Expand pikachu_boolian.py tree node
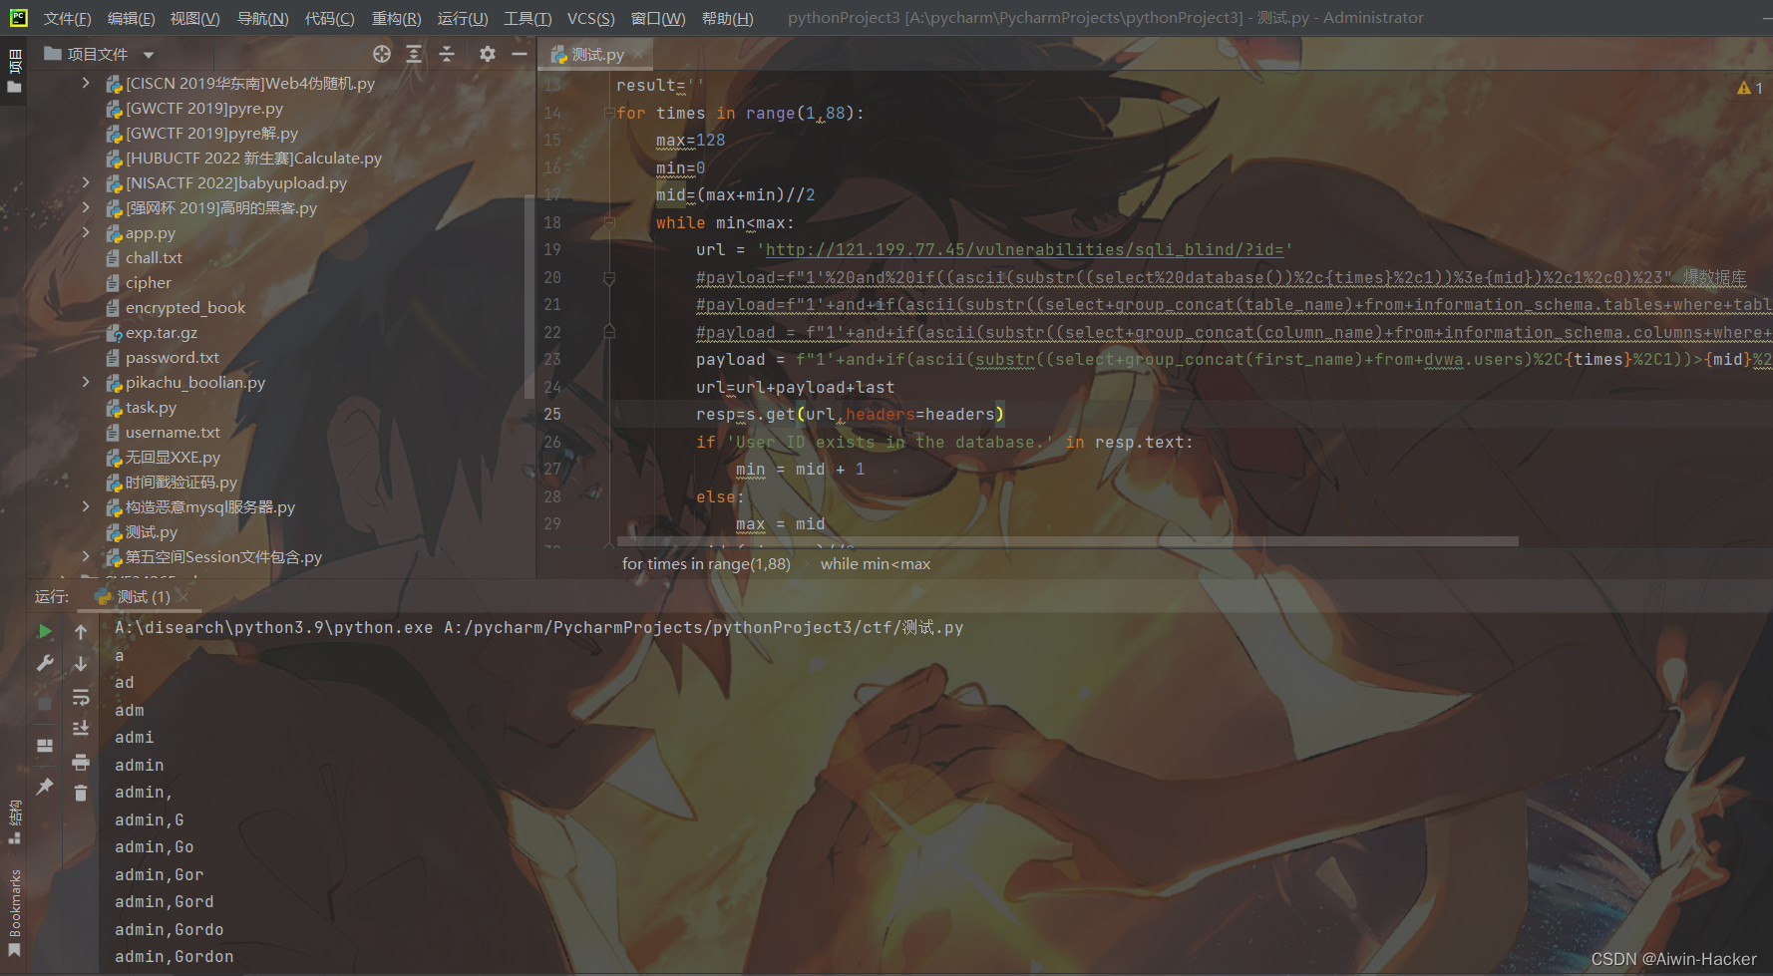Viewport: 1773px width, 976px height. tap(86, 382)
